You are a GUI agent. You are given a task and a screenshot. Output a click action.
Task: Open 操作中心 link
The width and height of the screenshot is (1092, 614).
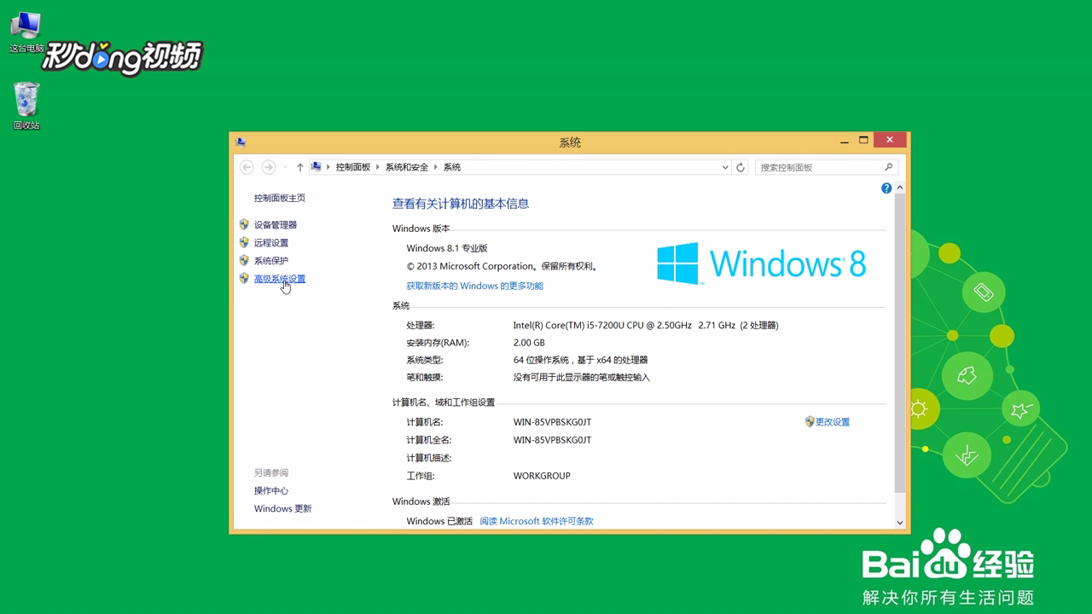click(270, 490)
